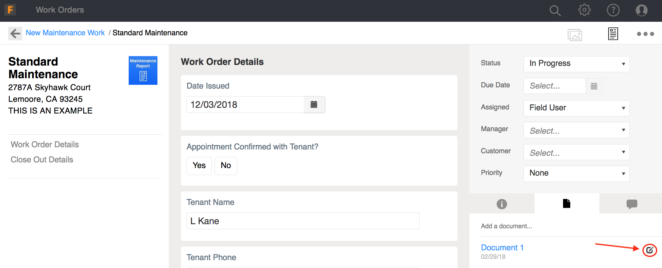The image size is (662, 268).
Task: Switch to the info tab in side panel
Action: 502,204
